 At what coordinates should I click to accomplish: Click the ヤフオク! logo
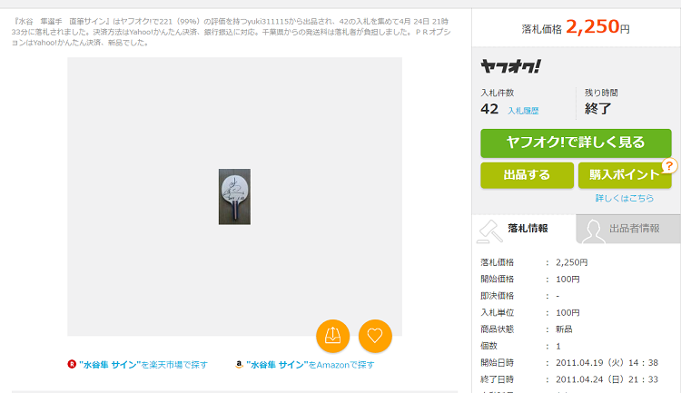[510, 66]
